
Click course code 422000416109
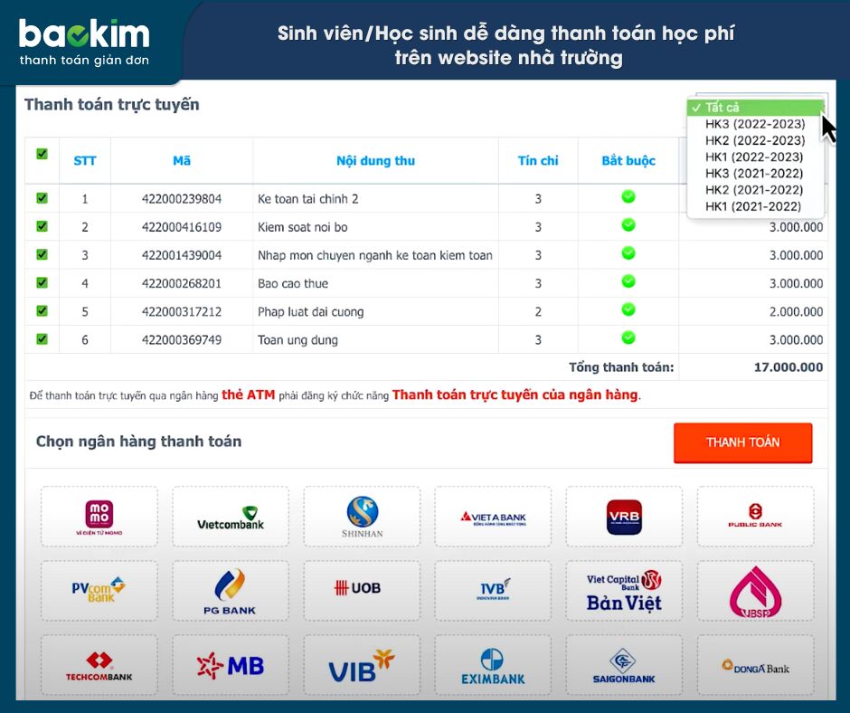click(x=182, y=227)
